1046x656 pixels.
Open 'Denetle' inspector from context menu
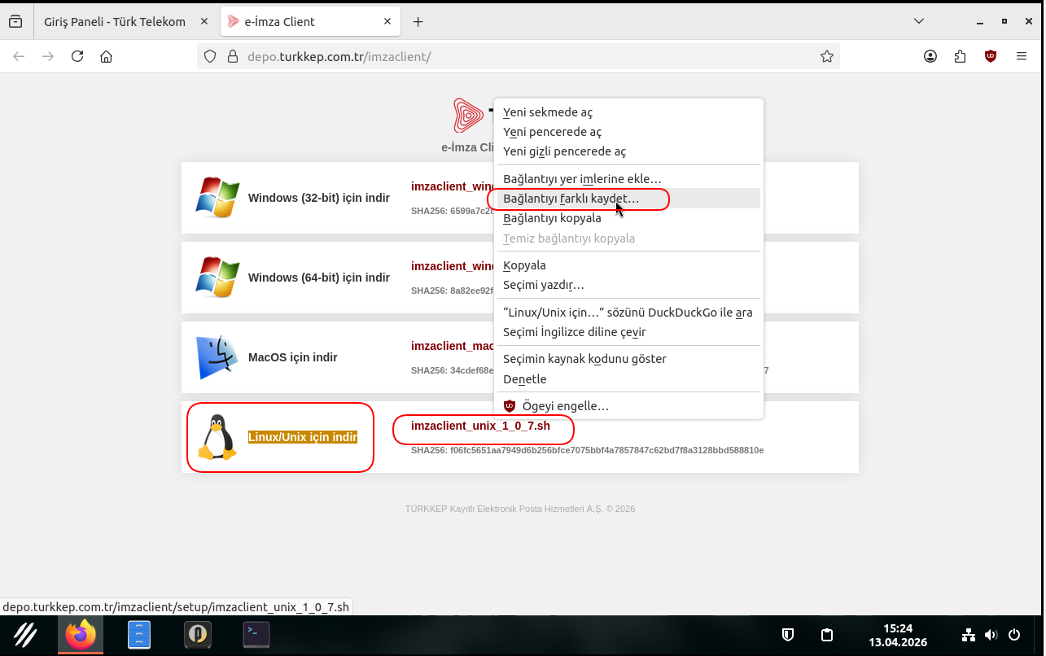coord(628,379)
